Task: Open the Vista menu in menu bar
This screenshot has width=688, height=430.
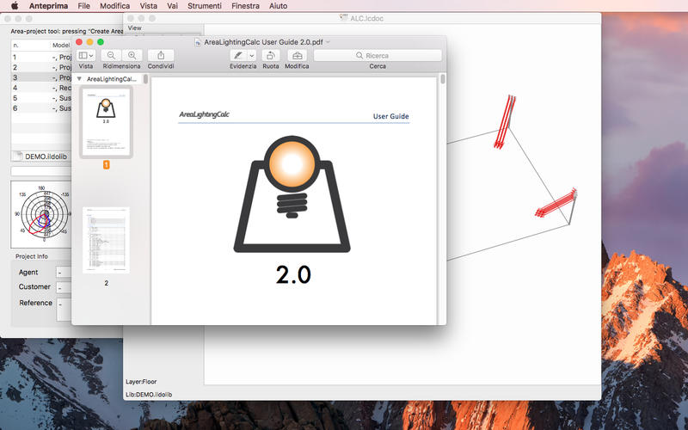Action: 148,6
